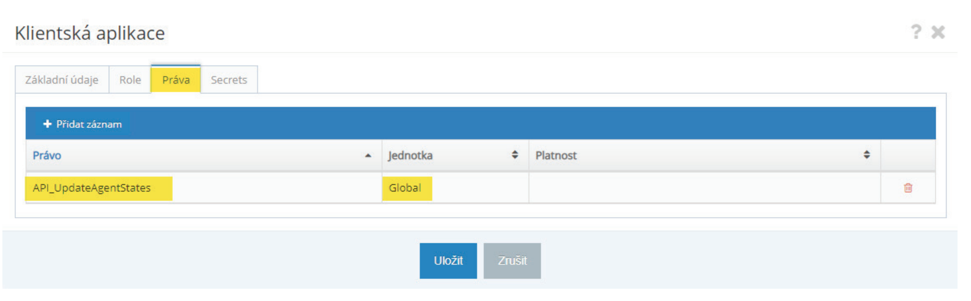Select the API_UpdateAgentStates cell

coord(92,188)
